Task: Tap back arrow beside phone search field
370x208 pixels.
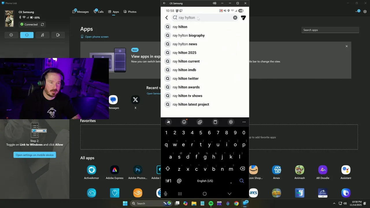Action: [x=166, y=18]
